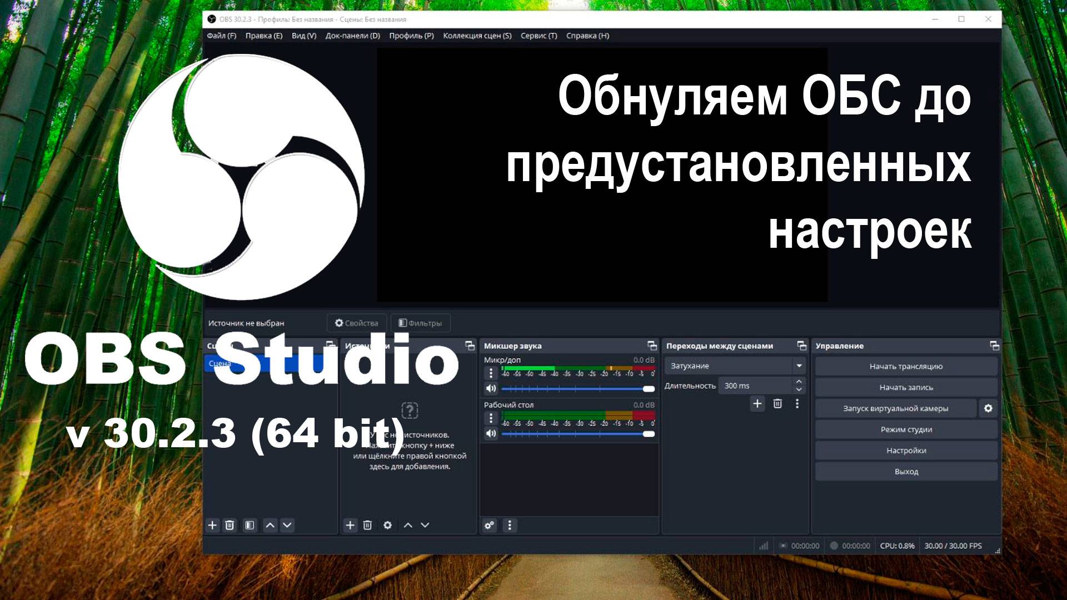Mute the Рабочий стол audio source

tap(491, 434)
